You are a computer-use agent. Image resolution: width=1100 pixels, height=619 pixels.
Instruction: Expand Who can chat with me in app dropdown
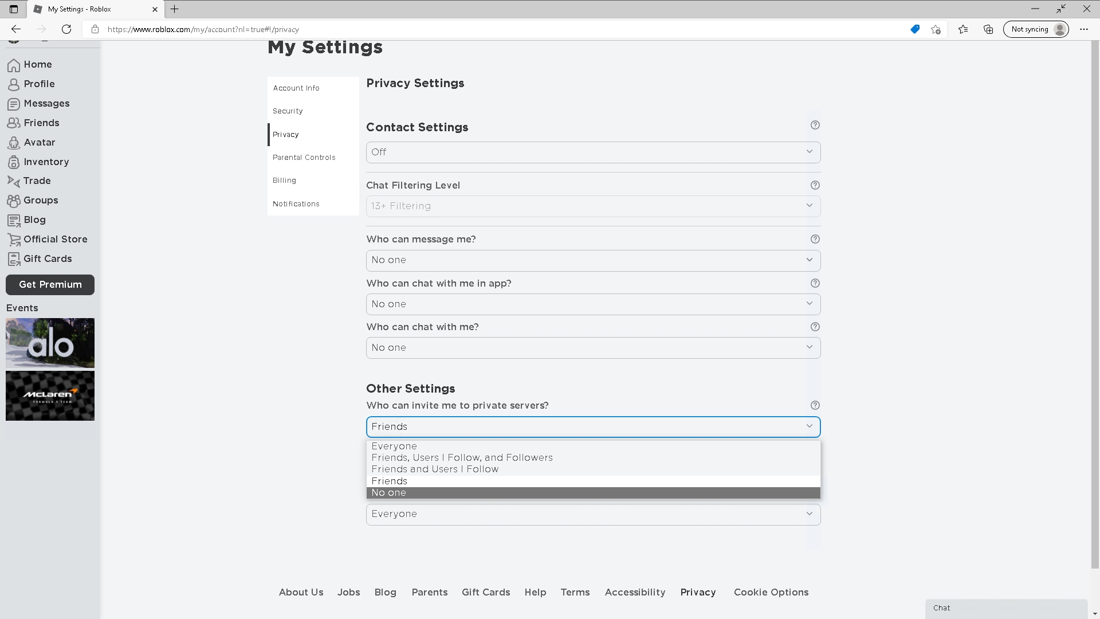[593, 304]
